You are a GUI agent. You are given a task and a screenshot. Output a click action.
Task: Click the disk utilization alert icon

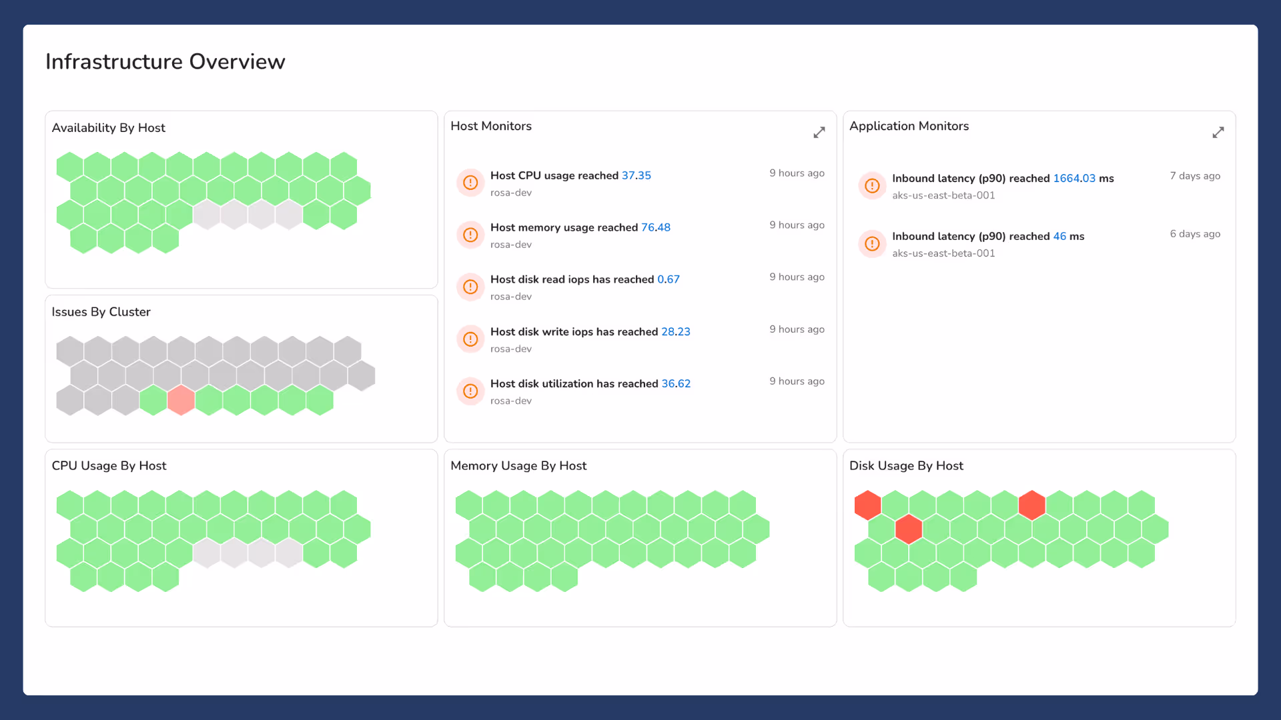(x=470, y=391)
